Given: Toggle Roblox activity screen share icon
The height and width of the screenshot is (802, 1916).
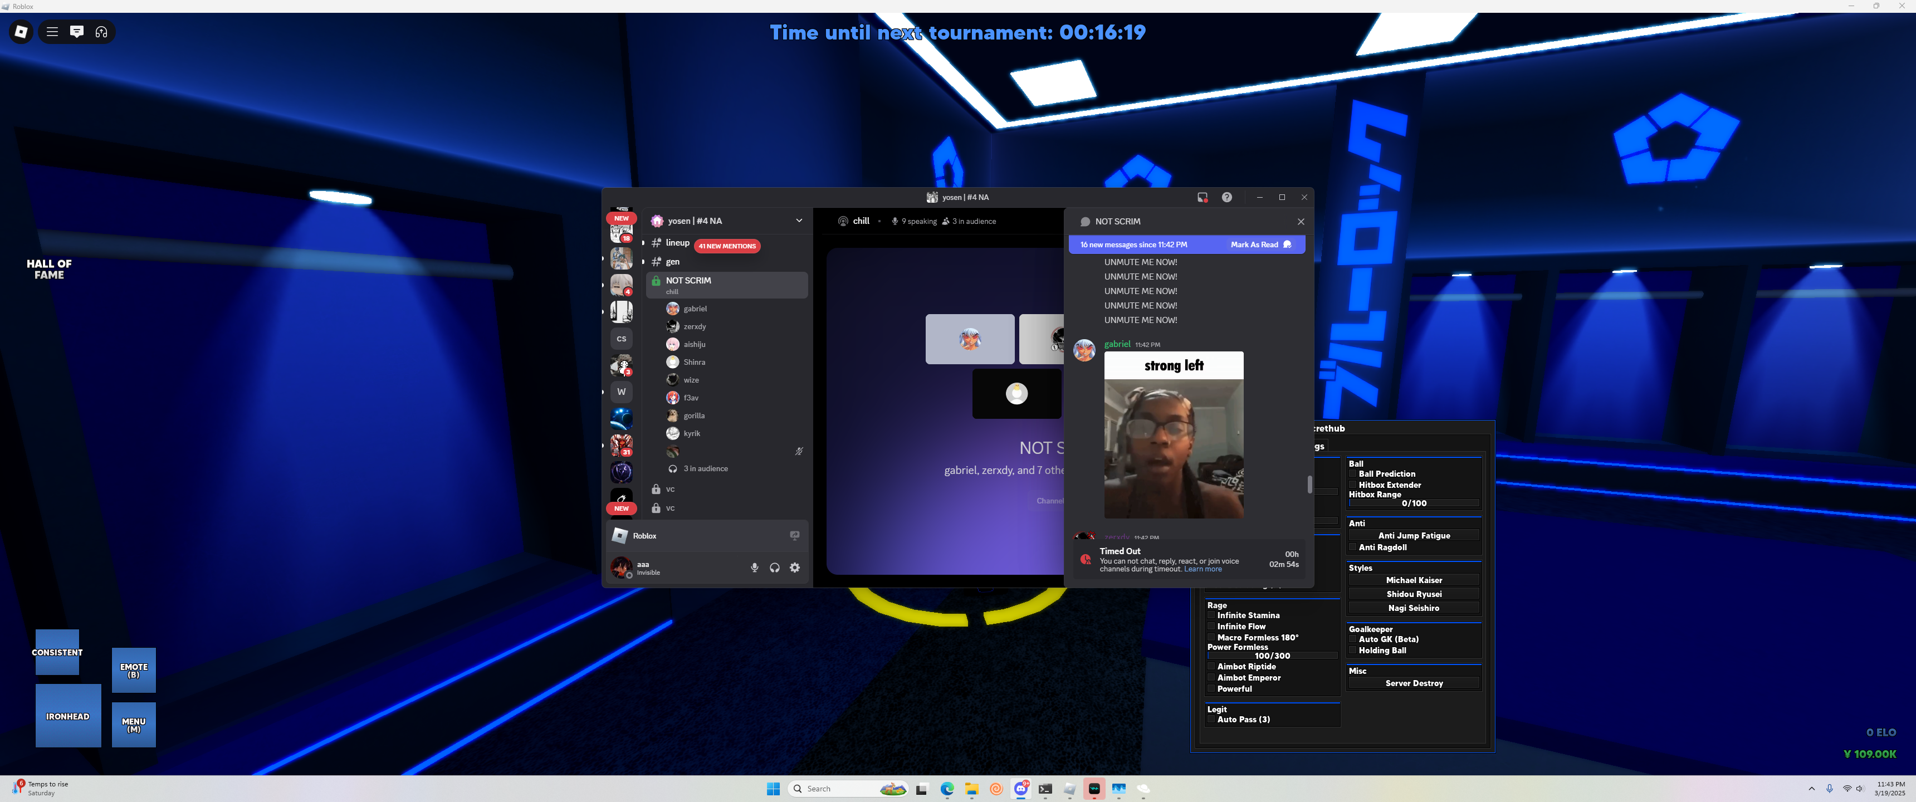Looking at the screenshot, I should click(794, 536).
